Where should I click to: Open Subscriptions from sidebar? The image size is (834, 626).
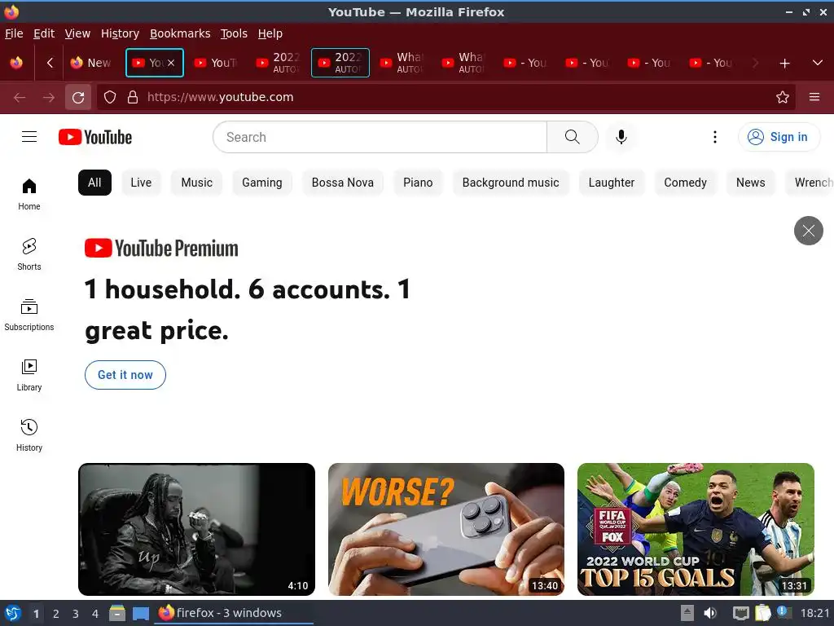[x=29, y=315]
